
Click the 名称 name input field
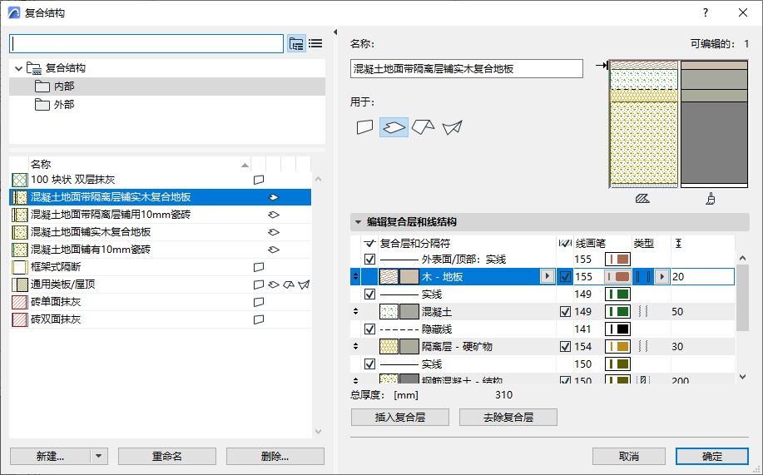tap(466, 68)
